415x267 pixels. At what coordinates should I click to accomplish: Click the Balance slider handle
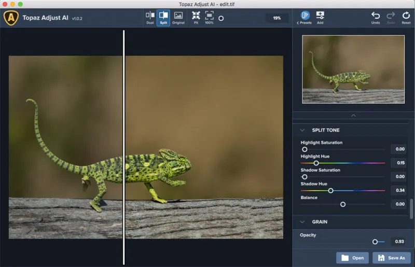(343, 204)
